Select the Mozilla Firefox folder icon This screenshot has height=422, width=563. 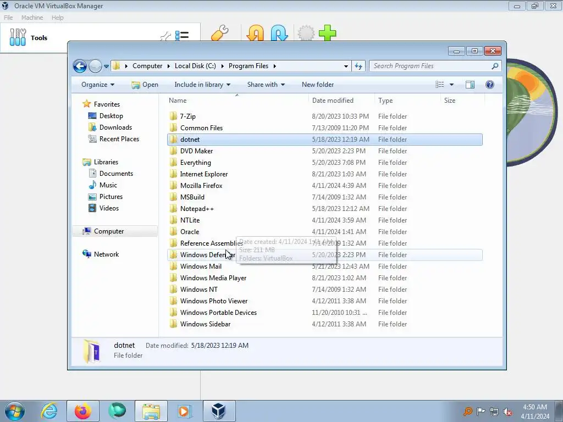point(173,185)
